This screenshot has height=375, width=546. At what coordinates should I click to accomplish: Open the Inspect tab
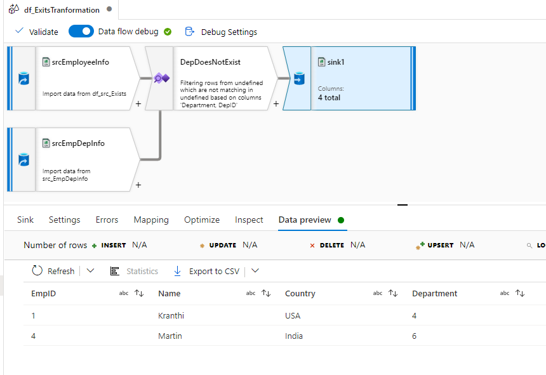point(249,220)
